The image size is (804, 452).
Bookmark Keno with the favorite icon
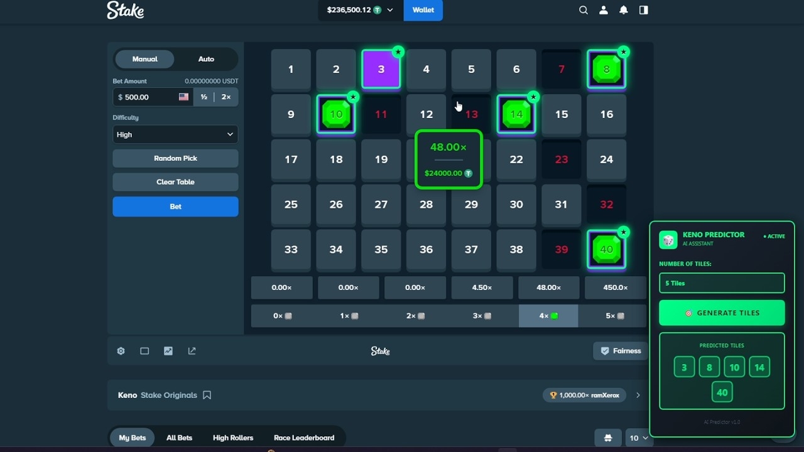click(x=207, y=395)
